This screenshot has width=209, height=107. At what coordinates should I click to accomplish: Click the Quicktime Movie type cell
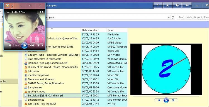[x=117, y=88]
